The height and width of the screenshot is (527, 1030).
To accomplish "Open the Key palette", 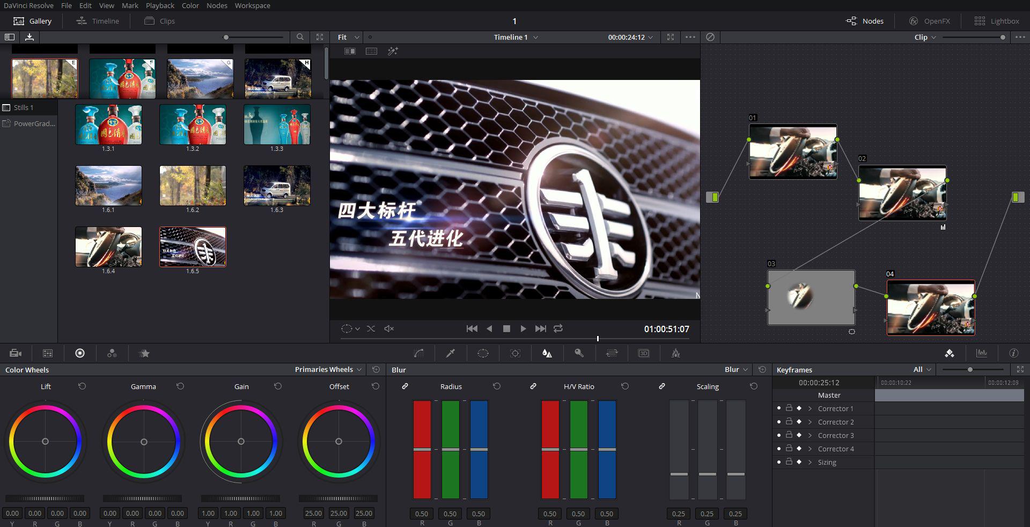I will pos(579,353).
